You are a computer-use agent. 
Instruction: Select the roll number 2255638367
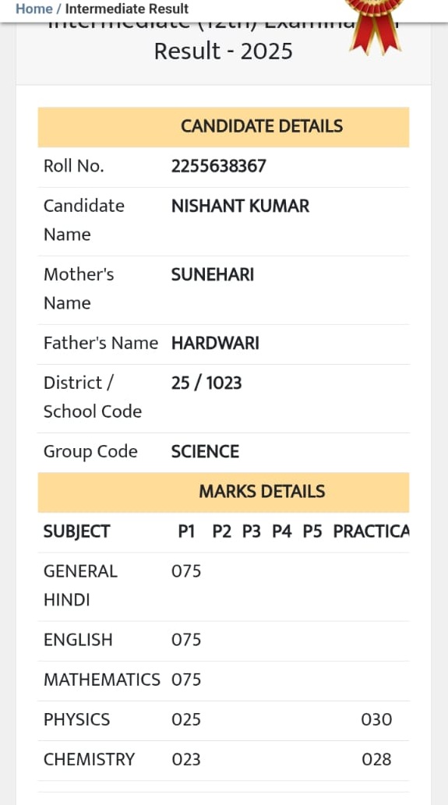[x=219, y=166]
